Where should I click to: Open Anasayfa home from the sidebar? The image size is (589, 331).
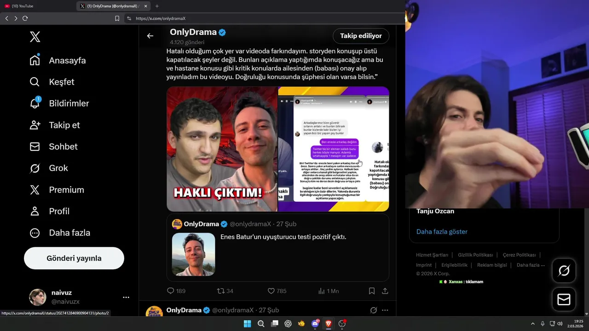58,61
